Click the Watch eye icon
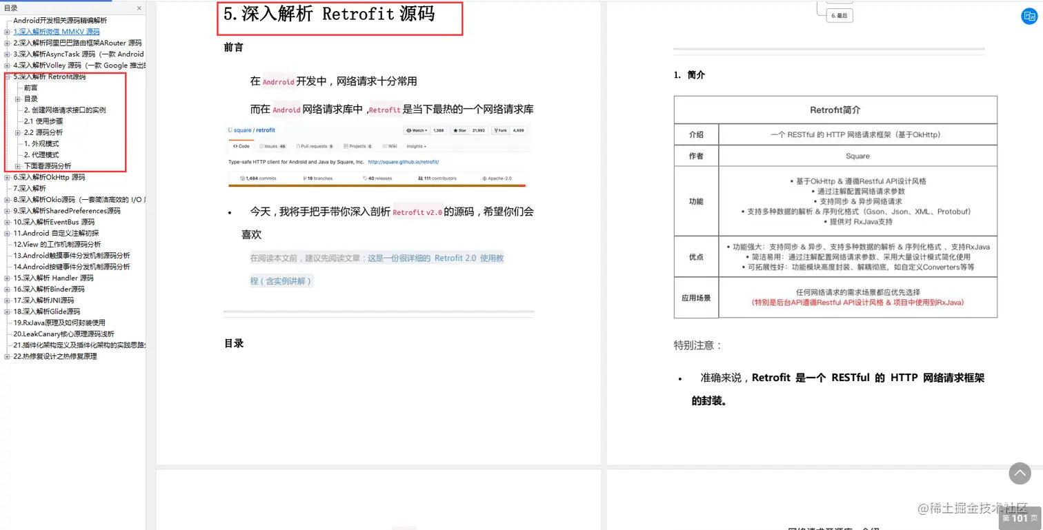 (x=408, y=130)
